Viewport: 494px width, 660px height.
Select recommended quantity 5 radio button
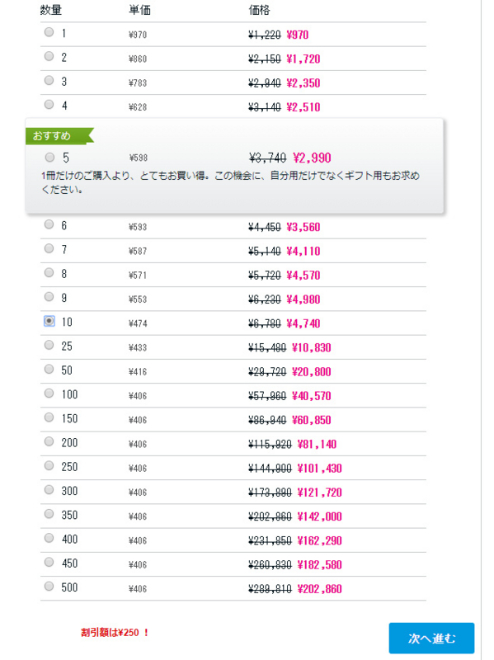(x=49, y=157)
